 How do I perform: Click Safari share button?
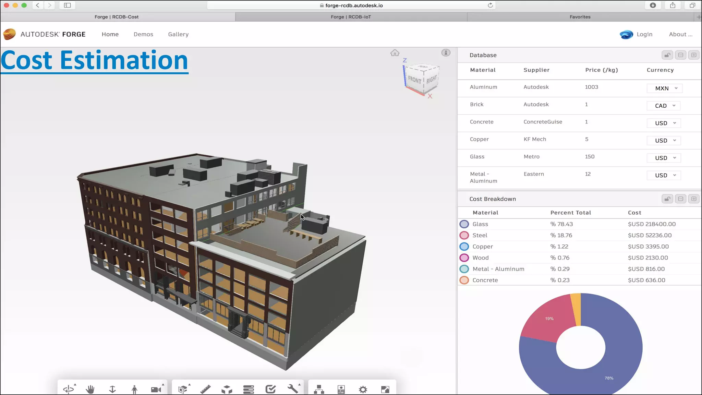click(x=673, y=5)
